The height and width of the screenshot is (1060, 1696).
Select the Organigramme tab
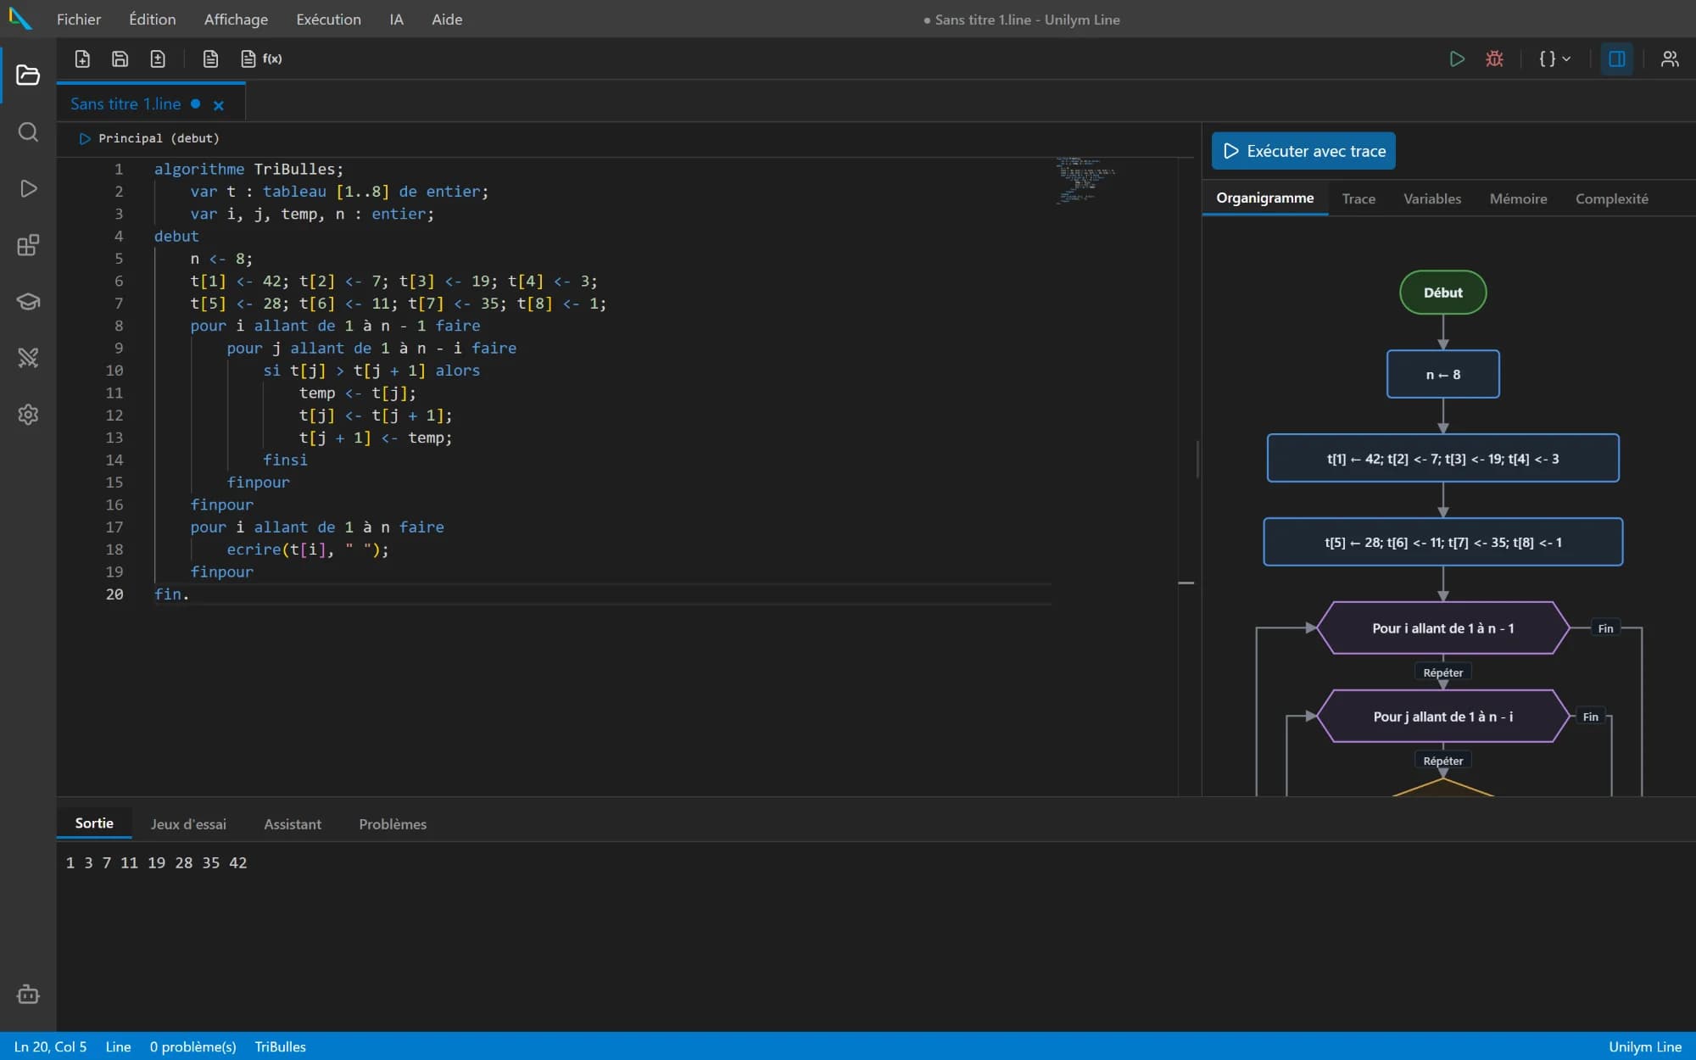1264,198
